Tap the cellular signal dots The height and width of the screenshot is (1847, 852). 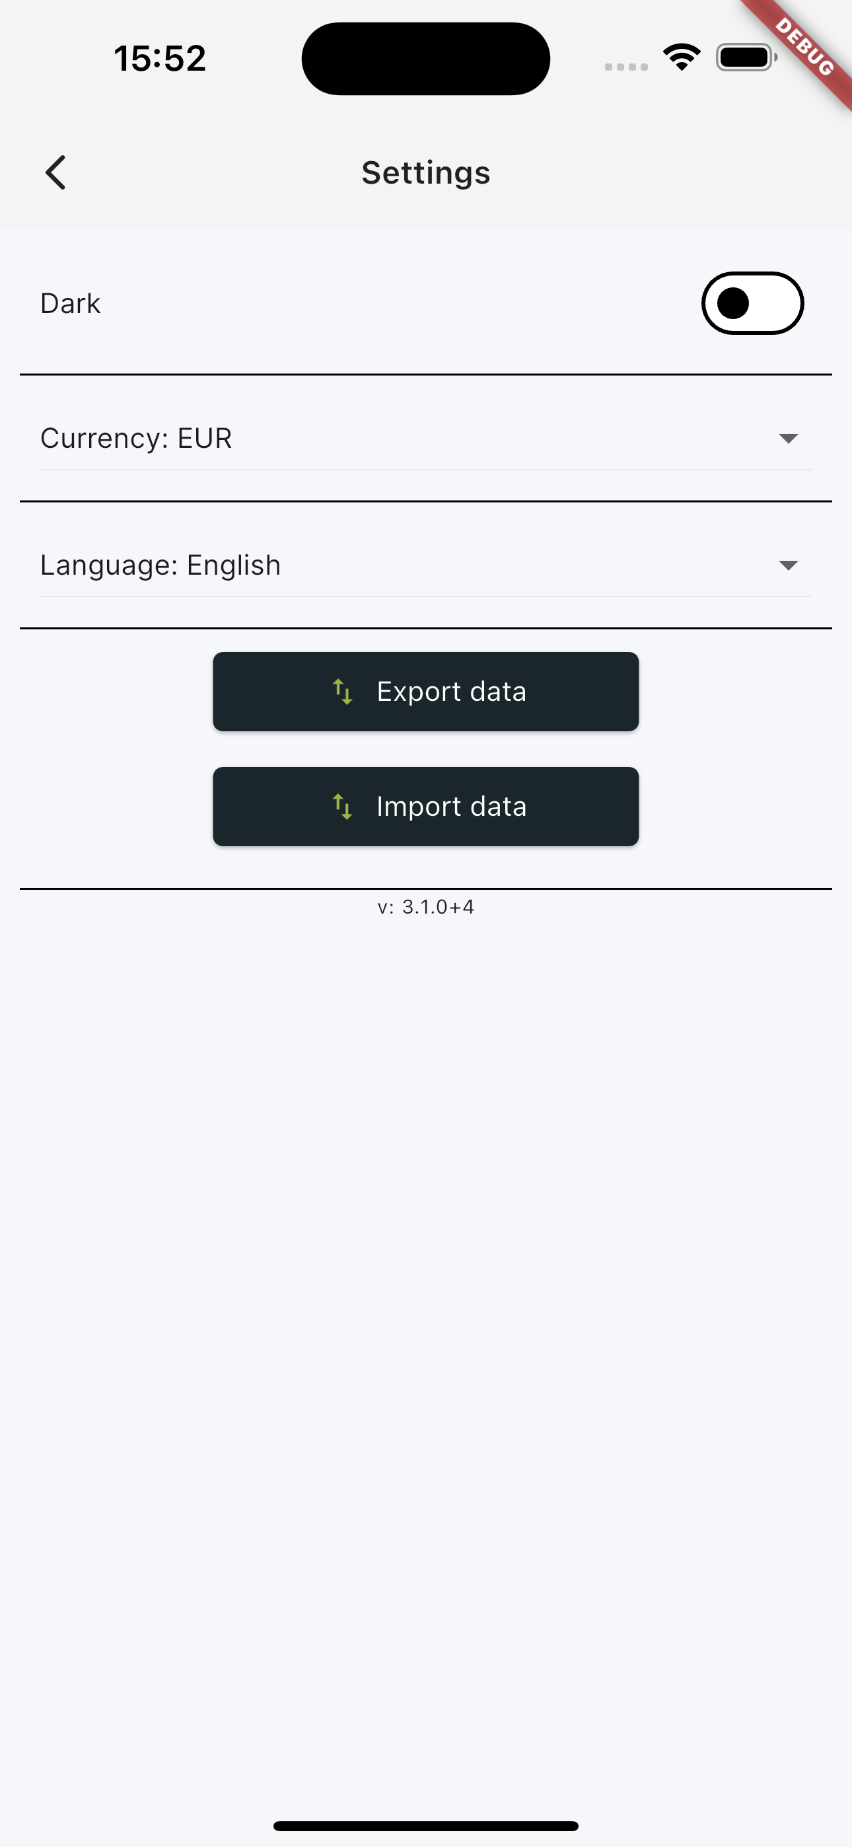point(626,67)
